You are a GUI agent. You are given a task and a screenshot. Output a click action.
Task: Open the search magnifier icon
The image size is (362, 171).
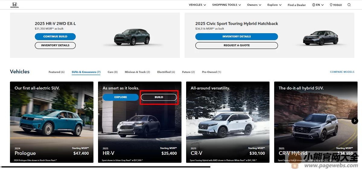click(x=349, y=5)
